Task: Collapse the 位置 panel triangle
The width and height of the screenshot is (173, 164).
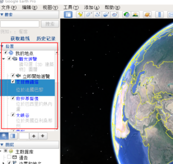Action: click(2, 46)
